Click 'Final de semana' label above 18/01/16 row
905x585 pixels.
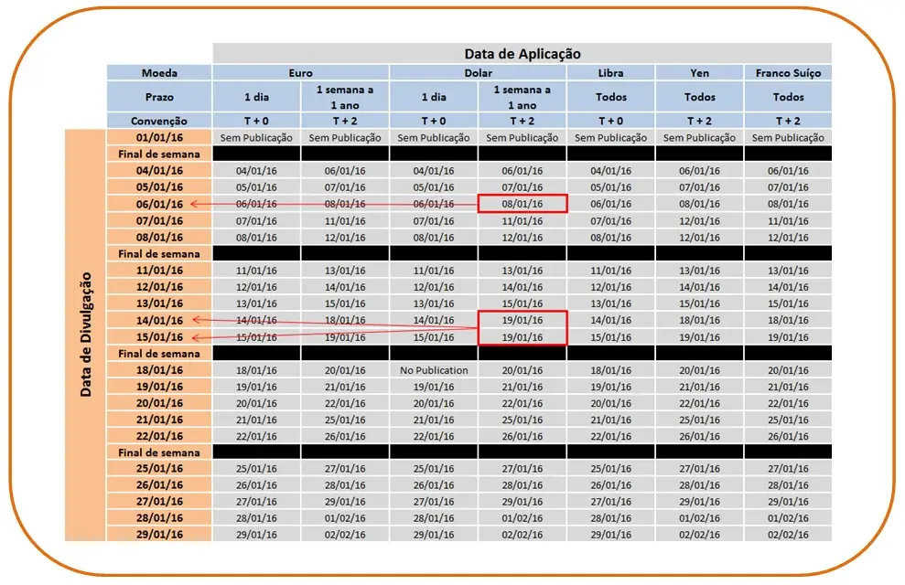[x=159, y=354]
